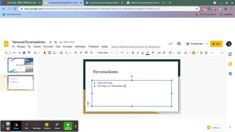Open the border color pencil

pyautogui.click(x=81, y=52)
